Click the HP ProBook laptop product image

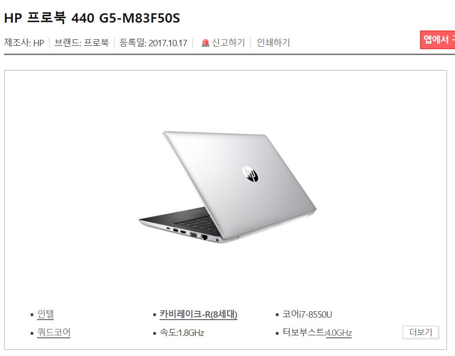pyautogui.click(x=227, y=187)
